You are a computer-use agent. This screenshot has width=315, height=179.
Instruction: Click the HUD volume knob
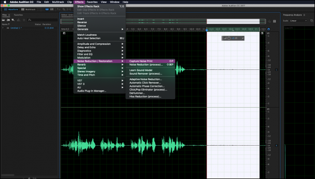pyautogui.click(x=229, y=38)
